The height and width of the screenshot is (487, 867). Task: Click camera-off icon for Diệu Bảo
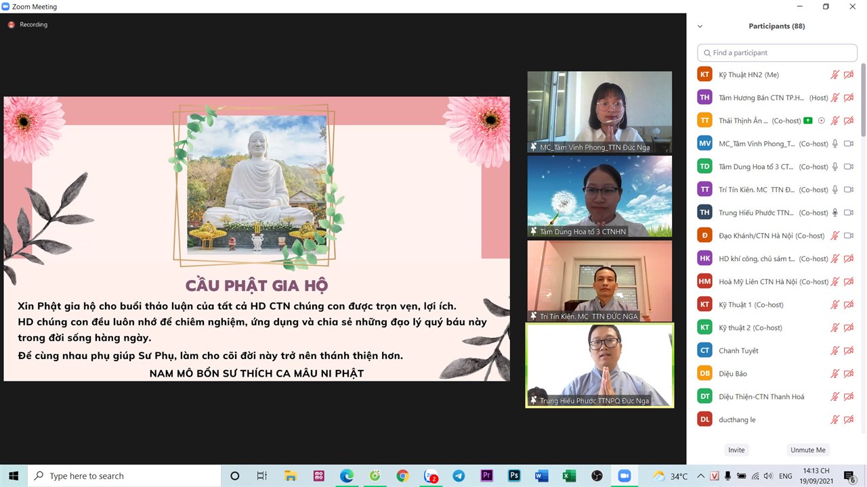[x=849, y=374]
